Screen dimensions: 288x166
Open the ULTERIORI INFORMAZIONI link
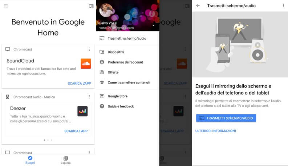coord(215,131)
